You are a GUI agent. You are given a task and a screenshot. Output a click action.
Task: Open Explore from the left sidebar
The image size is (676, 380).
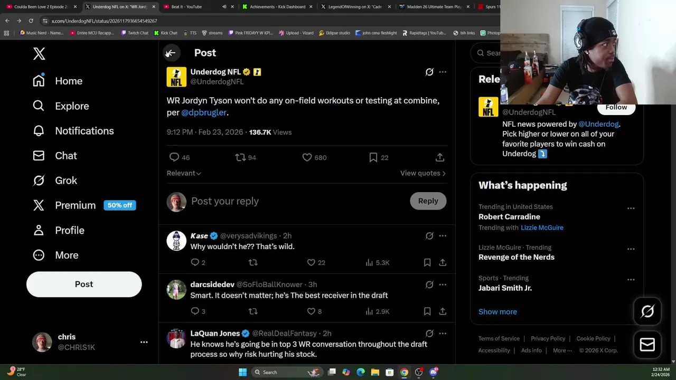61,106
